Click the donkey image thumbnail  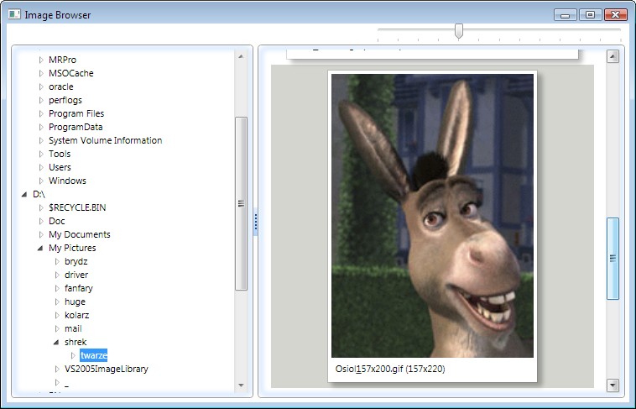tap(432, 216)
